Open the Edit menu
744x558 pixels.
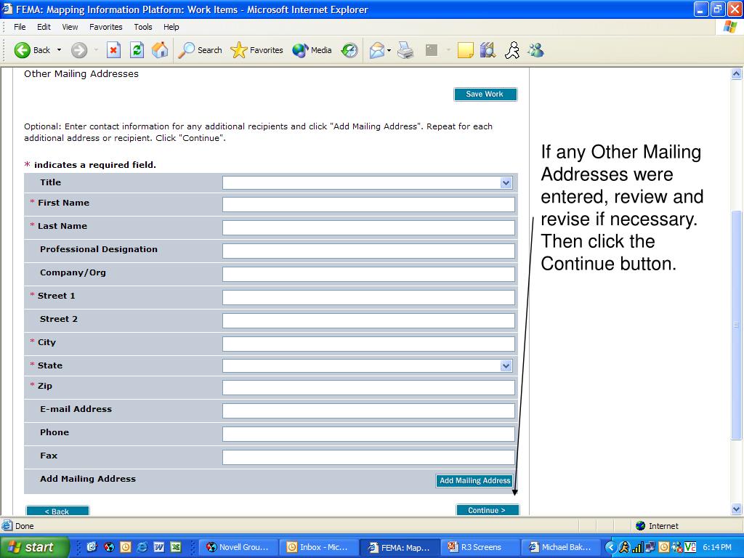point(44,27)
